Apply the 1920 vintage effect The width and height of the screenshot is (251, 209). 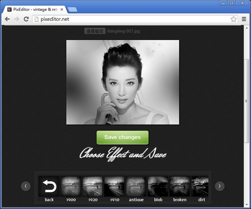tap(92, 186)
